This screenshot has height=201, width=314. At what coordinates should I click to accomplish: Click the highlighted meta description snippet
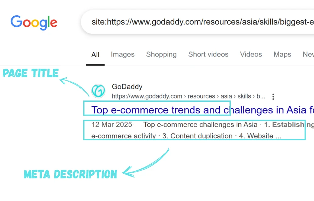(195, 130)
